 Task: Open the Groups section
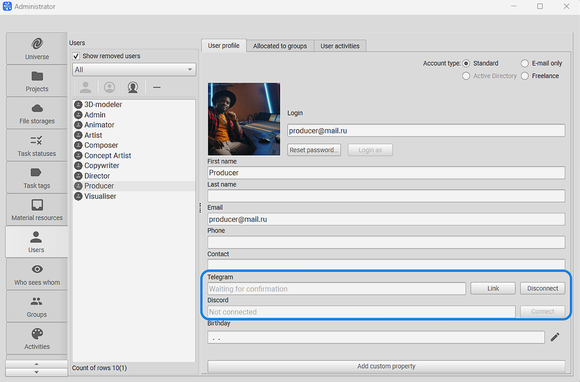click(x=37, y=306)
